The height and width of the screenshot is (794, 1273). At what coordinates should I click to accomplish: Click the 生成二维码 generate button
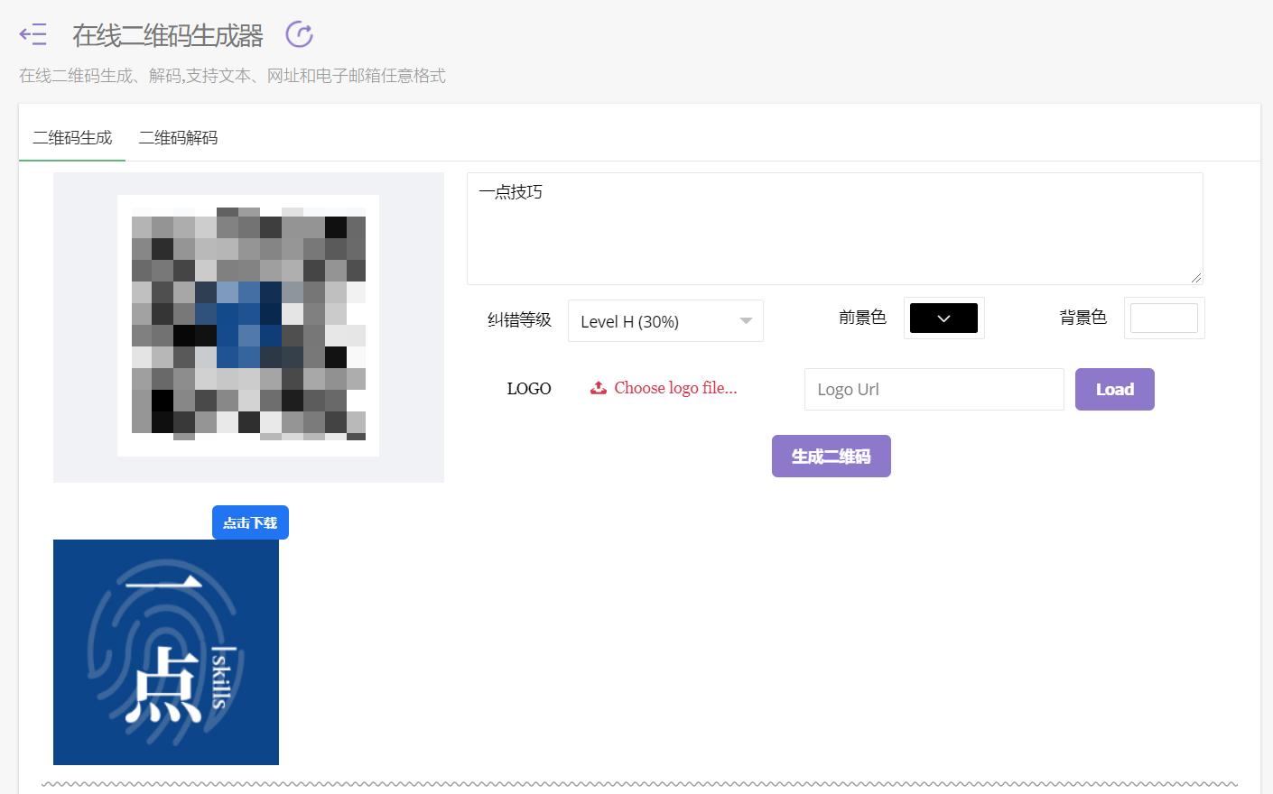tap(831, 456)
